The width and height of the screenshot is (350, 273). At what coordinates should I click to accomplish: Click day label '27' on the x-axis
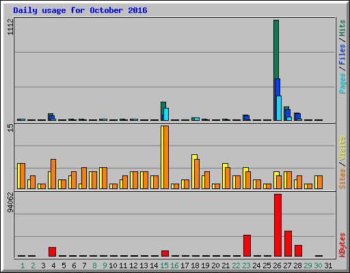point(287,265)
